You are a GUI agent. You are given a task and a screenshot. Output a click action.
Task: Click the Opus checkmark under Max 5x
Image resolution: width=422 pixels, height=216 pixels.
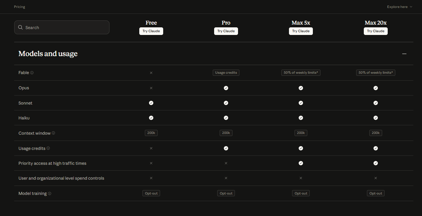(x=301, y=88)
